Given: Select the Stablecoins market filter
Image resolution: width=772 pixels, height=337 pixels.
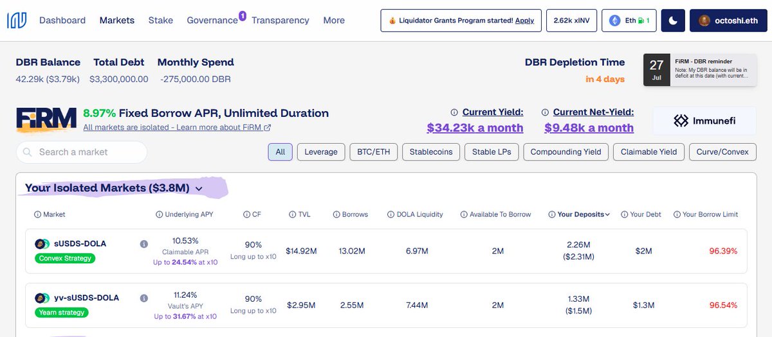Looking at the screenshot, I should point(430,152).
